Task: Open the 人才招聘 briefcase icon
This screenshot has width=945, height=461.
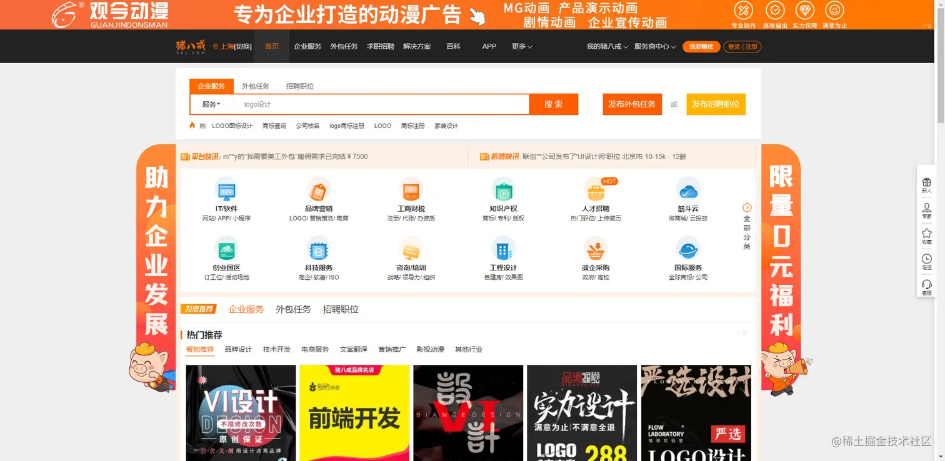Action: tap(596, 189)
